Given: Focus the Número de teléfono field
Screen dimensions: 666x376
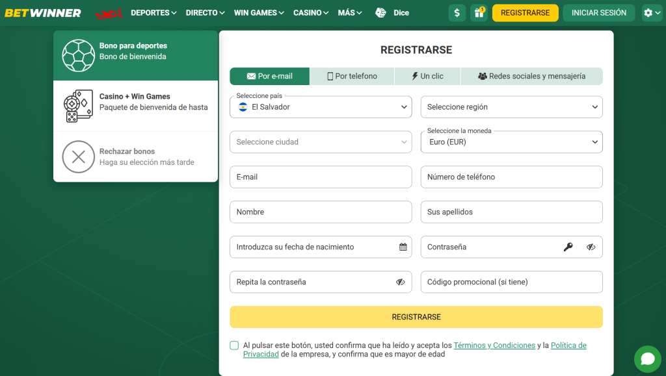Looking at the screenshot, I should coord(511,177).
